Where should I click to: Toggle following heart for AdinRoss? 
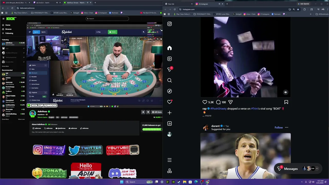pos(148,112)
